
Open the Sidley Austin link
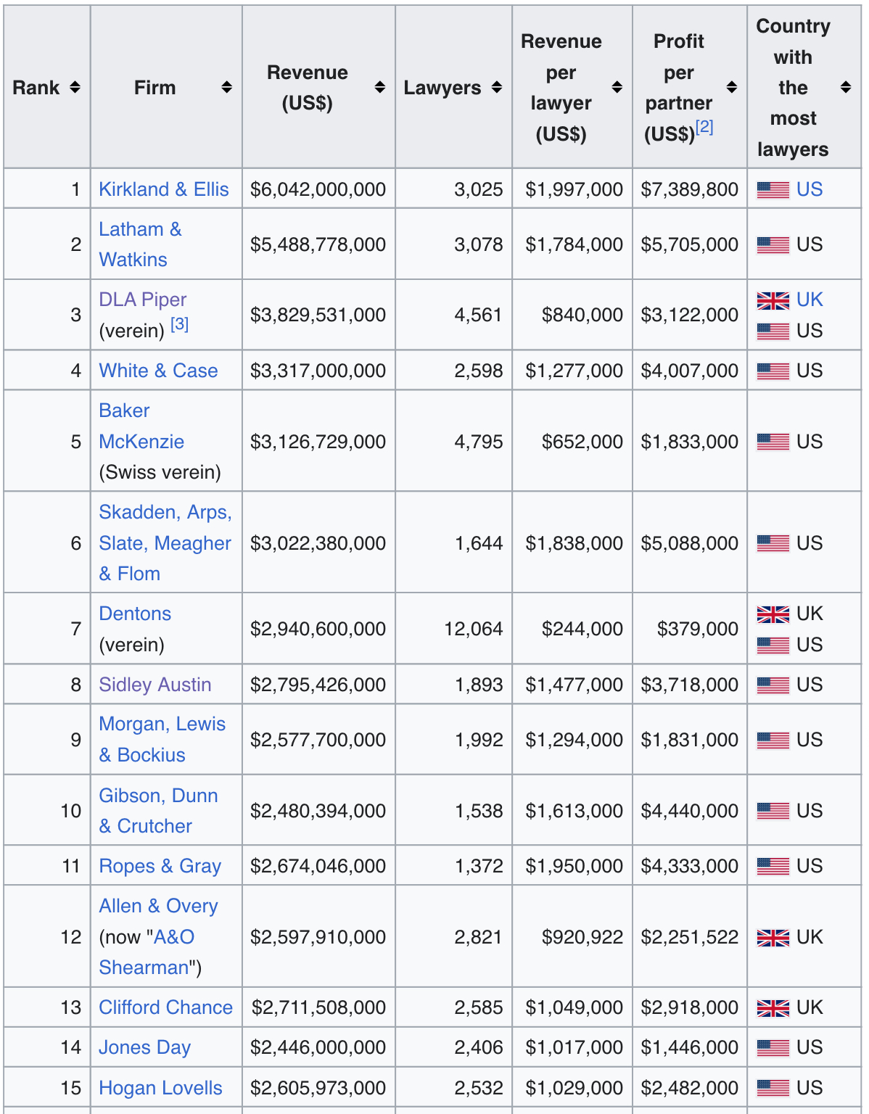(x=155, y=685)
